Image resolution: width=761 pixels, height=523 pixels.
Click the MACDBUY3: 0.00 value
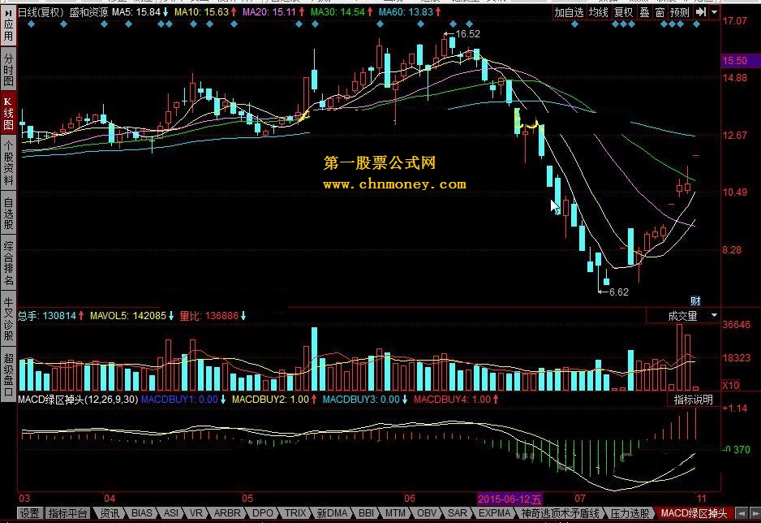click(361, 400)
